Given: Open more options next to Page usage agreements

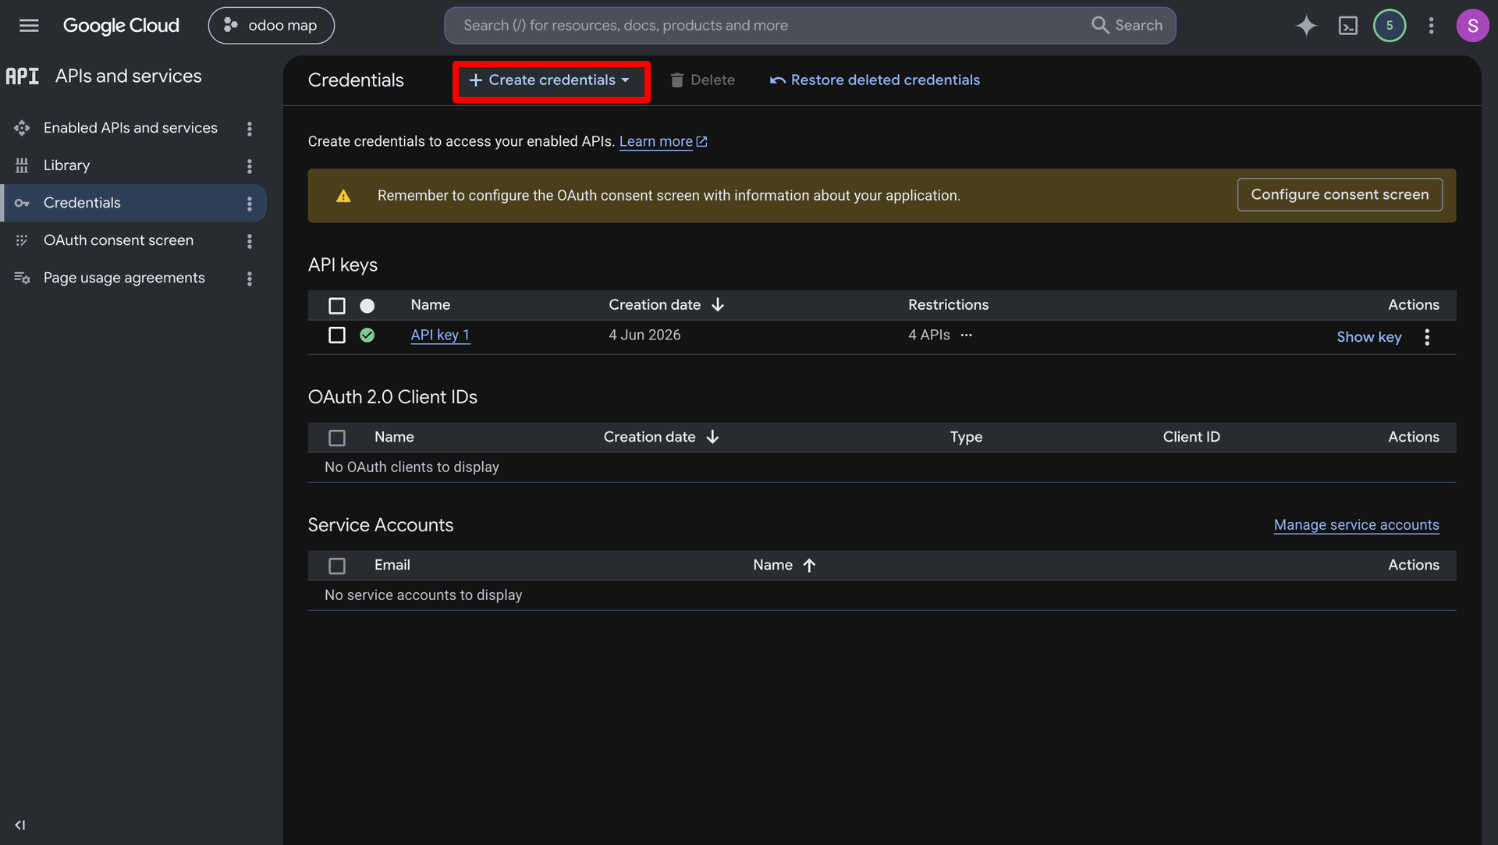Looking at the screenshot, I should click(250, 279).
